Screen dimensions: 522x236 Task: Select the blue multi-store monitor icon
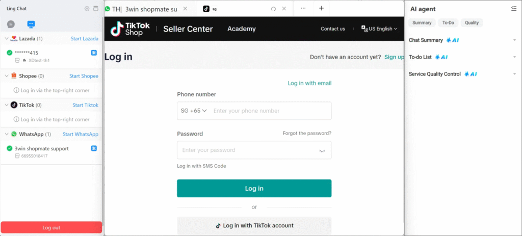click(x=31, y=24)
